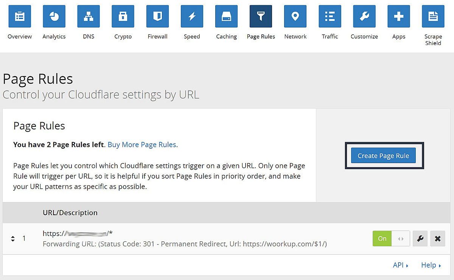The height and width of the screenshot is (280, 454).
Task: Open the Firewall panel icon
Action: [157, 16]
